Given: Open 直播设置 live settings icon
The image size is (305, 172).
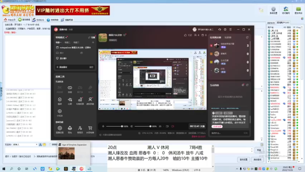Looking at the screenshot, I should [60, 128].
